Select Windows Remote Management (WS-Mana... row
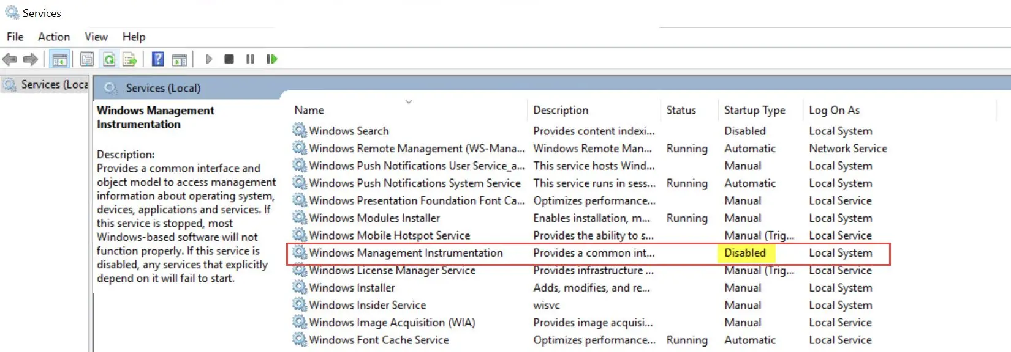 coord(589,148)
